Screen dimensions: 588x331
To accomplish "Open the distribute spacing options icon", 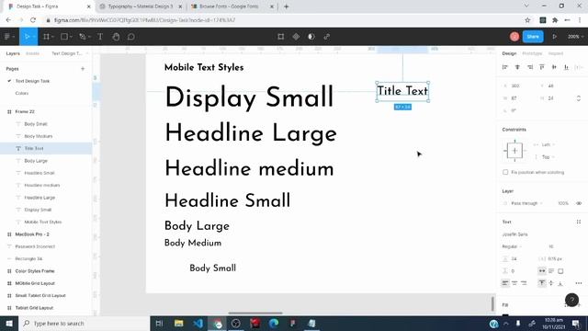I will [x=579, y=67].
